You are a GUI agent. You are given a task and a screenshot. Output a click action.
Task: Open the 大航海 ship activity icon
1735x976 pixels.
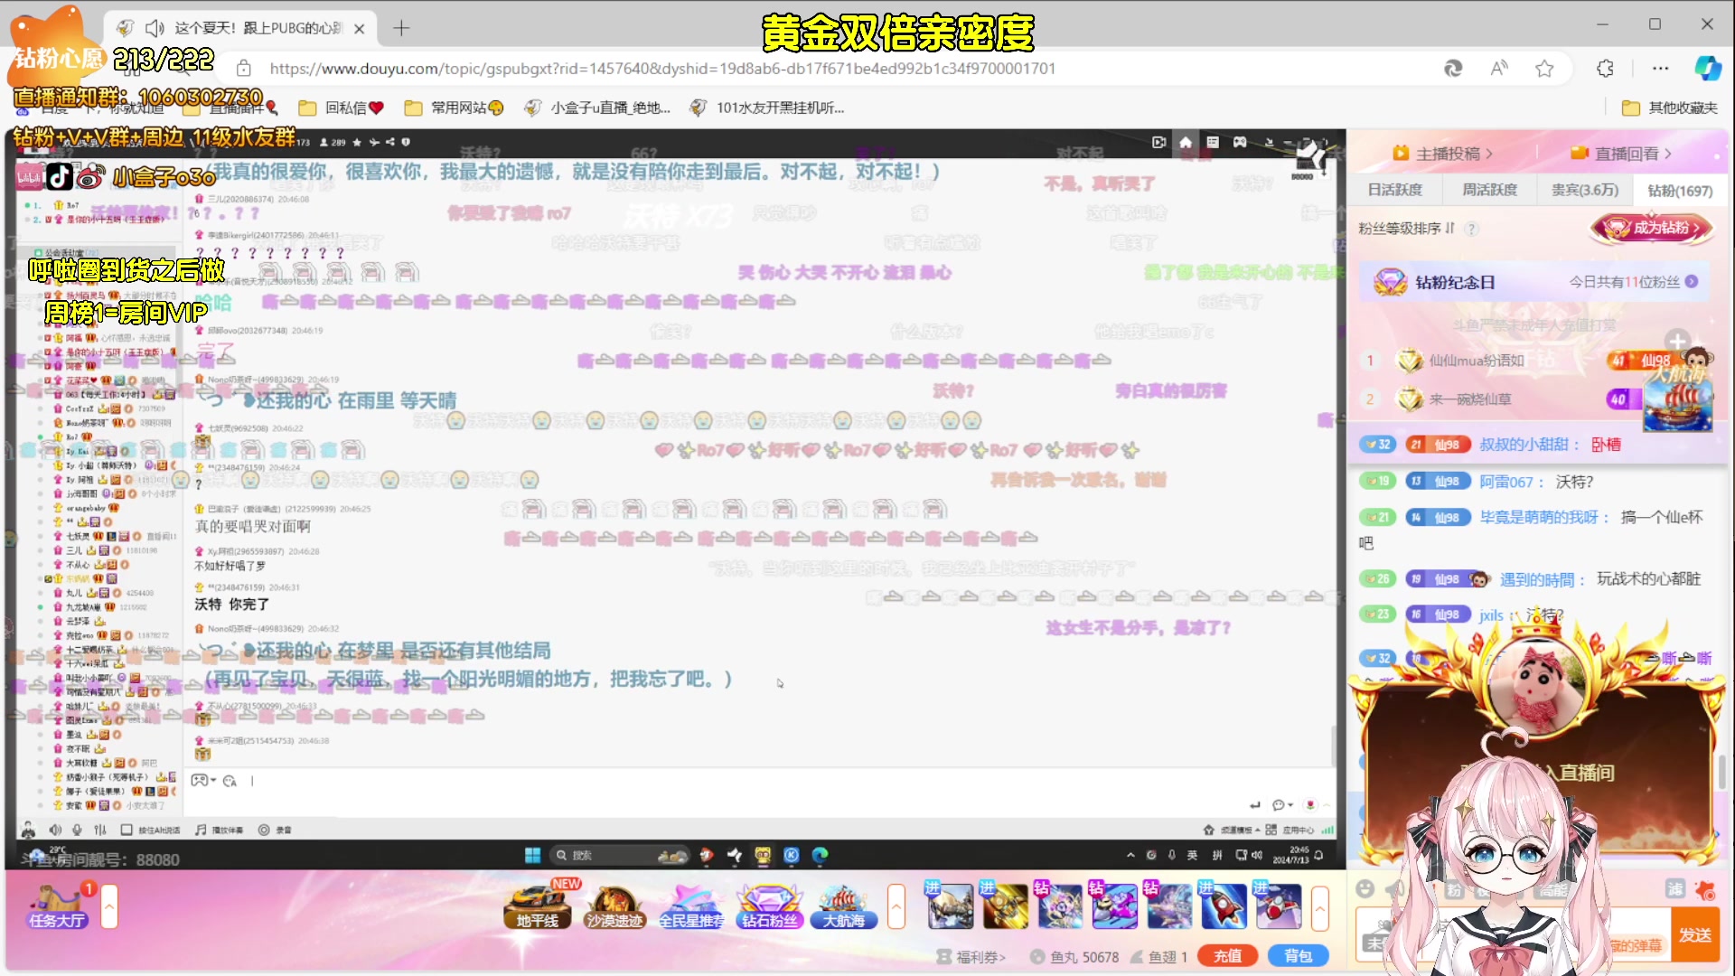[843, 906]
